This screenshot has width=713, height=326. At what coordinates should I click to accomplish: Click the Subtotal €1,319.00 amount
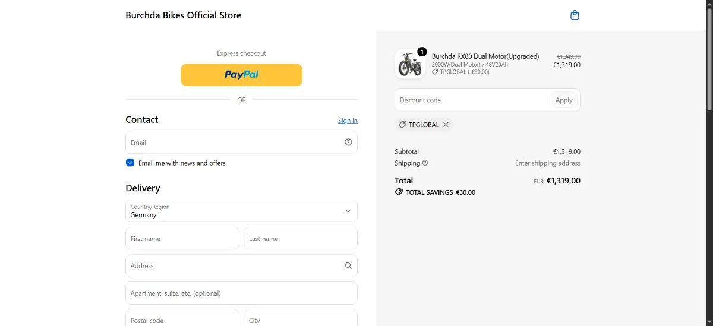[x=567, y=151]
